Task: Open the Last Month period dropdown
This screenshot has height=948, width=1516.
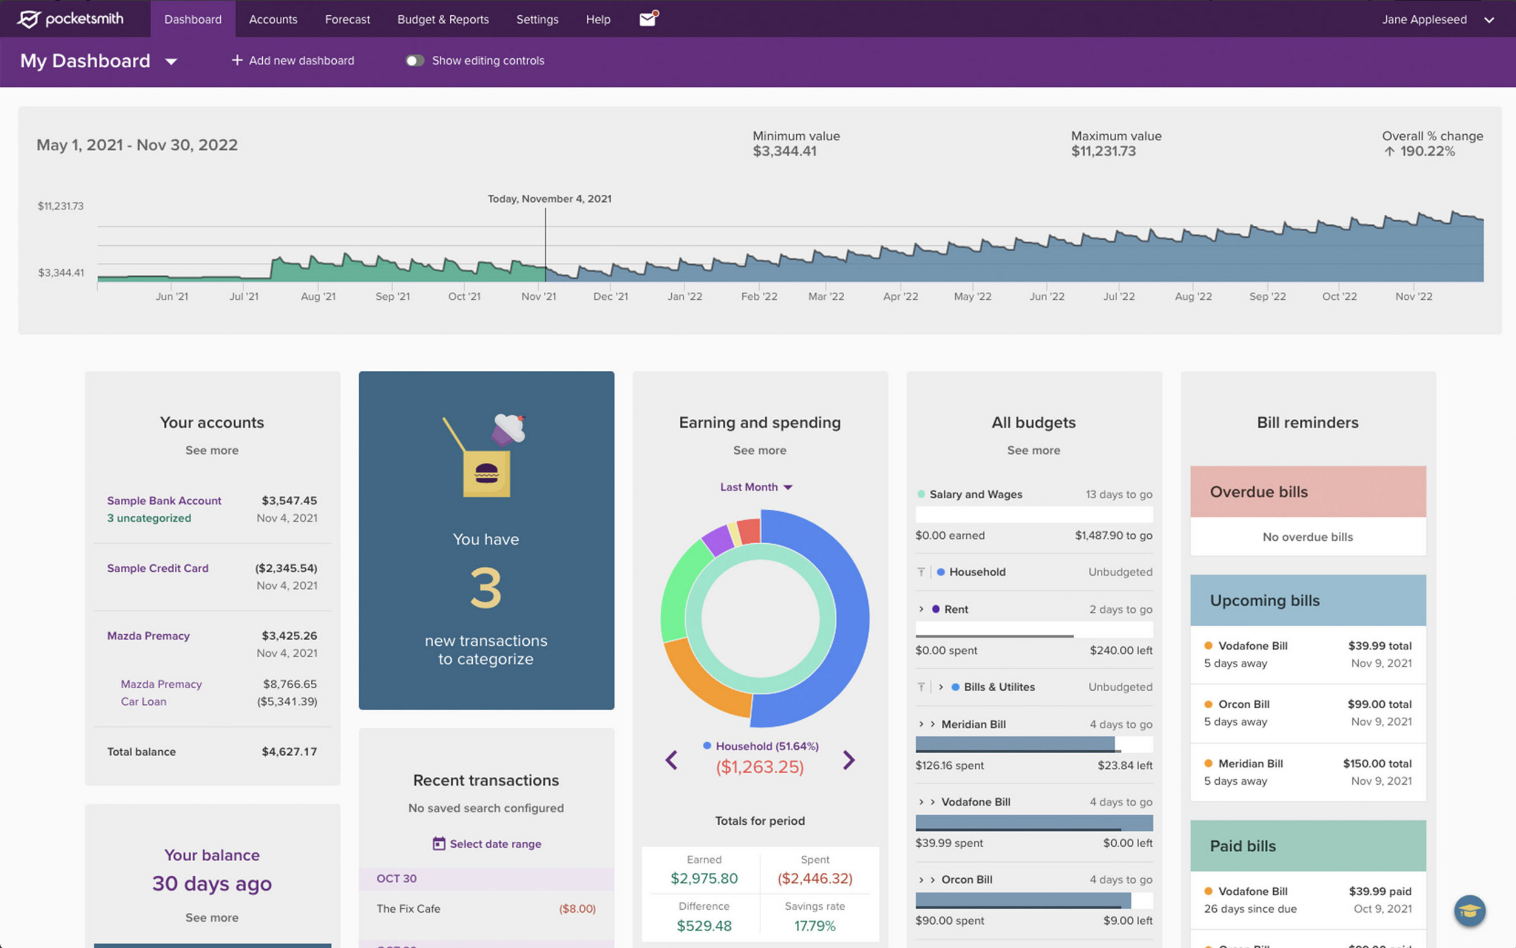Action: pos(756,487)
